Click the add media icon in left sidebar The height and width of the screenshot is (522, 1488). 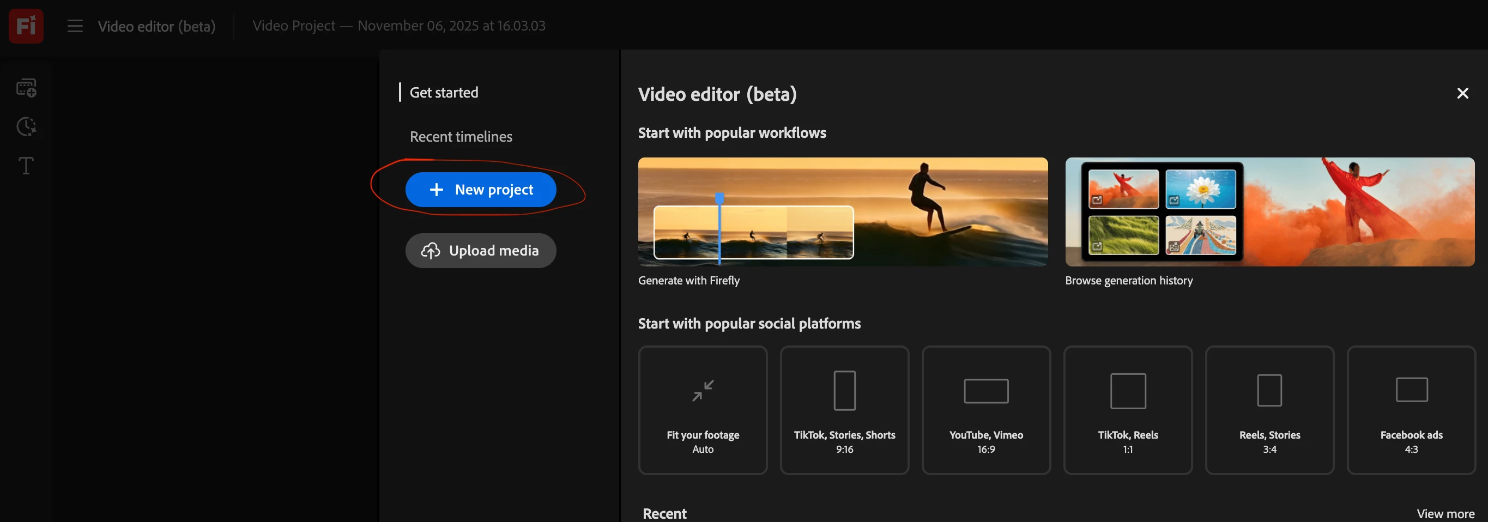(x=27, y=88)
